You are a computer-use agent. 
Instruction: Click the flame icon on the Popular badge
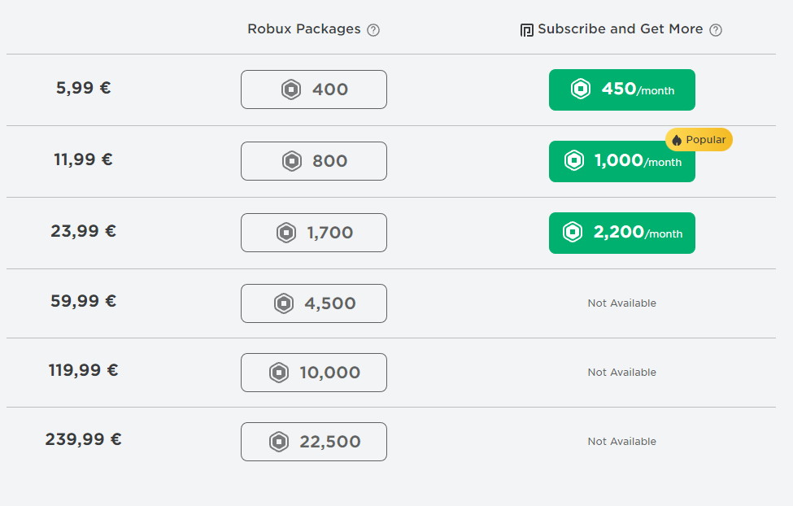click(677, 140)
